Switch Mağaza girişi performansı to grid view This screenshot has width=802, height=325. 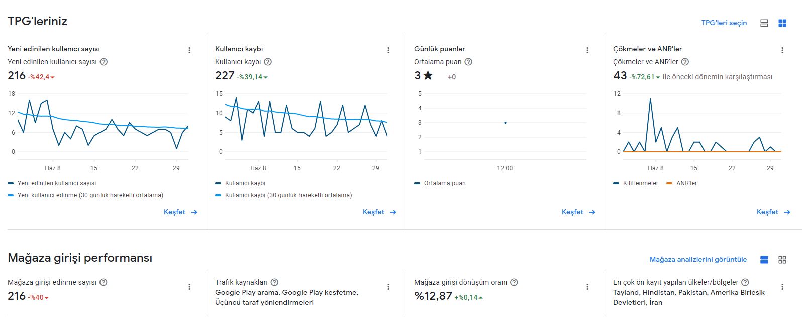point(782,260)
